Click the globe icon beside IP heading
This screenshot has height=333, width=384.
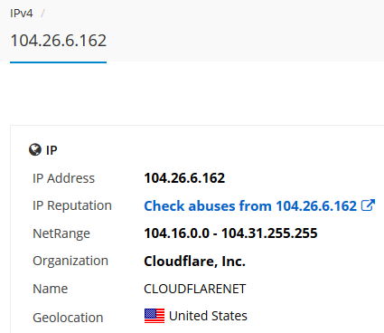point(35,149)
